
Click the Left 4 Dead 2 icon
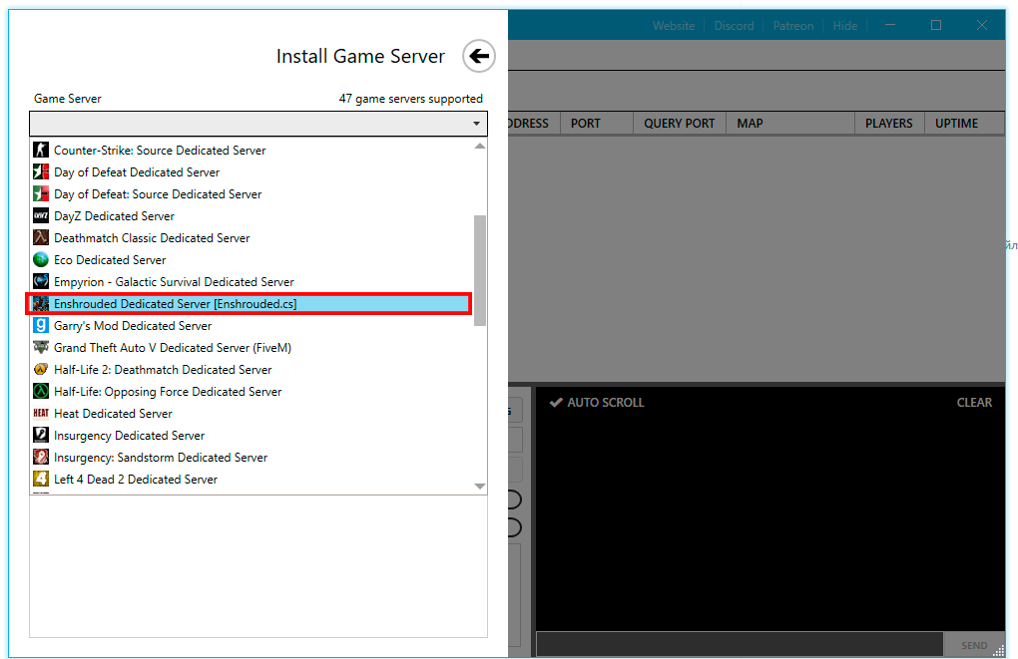click(x=41, y=480)
